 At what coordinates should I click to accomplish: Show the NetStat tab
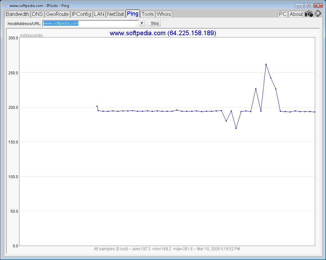(116, 14)
